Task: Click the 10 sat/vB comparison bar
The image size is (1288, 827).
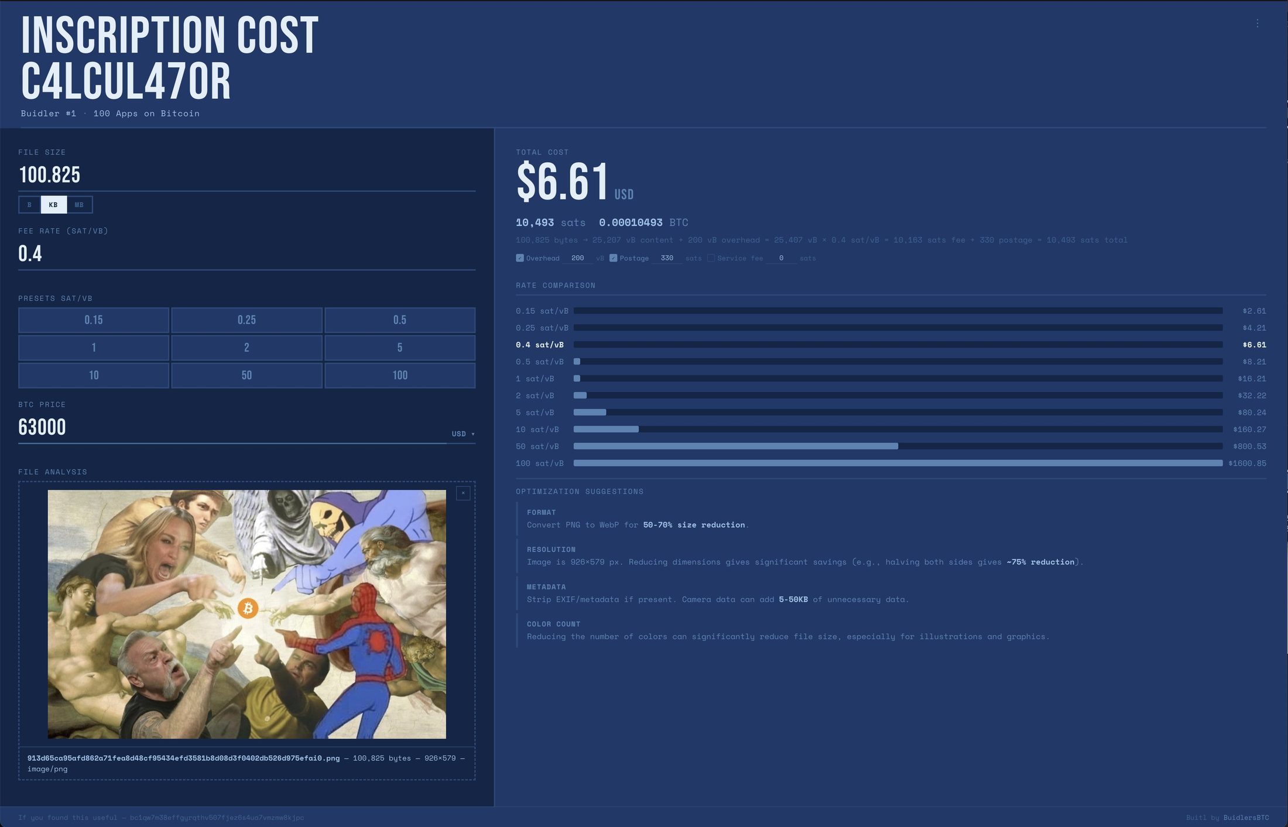Action: [898, 429]
